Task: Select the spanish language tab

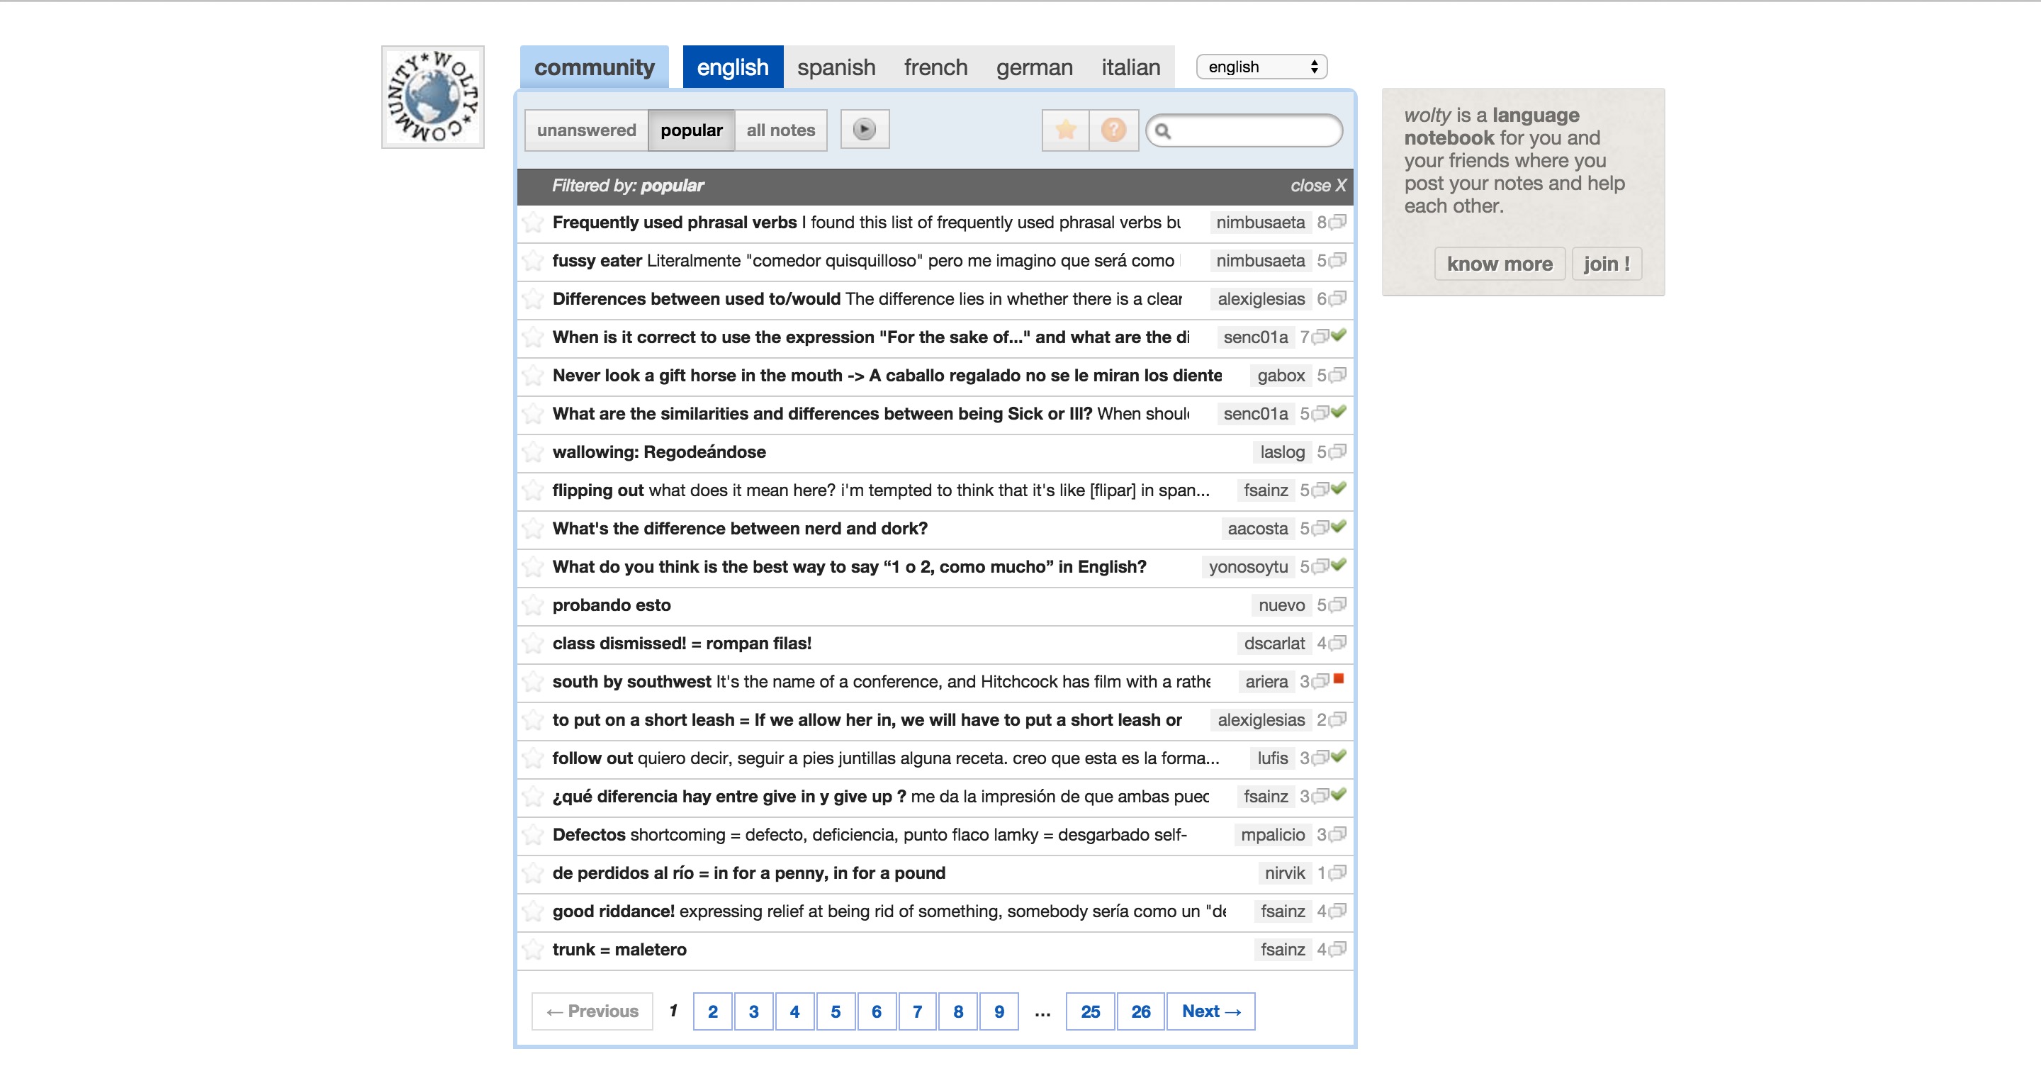Action: coord(836,67)
